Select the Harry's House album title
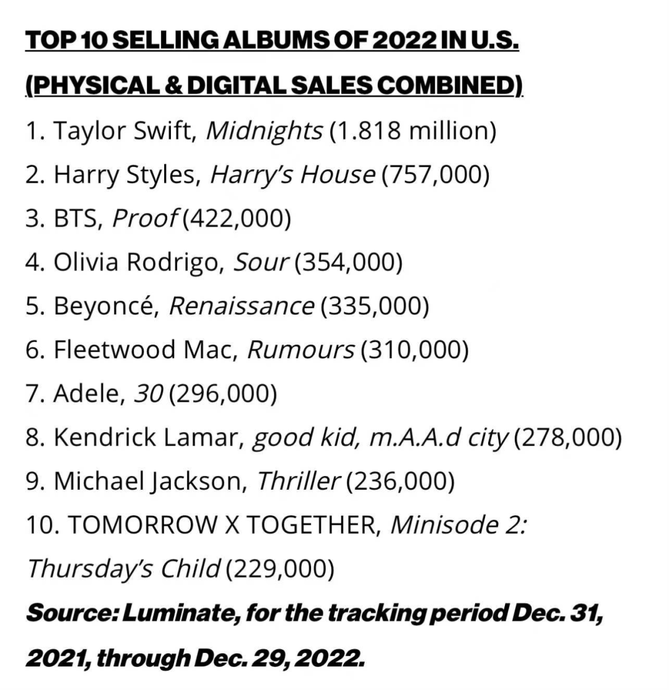This screenshot has height=690, width=669. tap(292, 175)
